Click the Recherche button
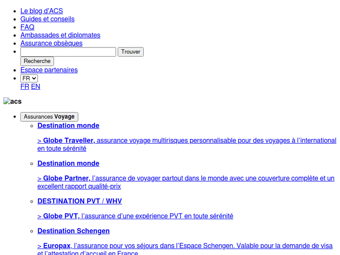The height and width of the screenshot is (255, 340). pyautogui.click(x=37, y=61)
